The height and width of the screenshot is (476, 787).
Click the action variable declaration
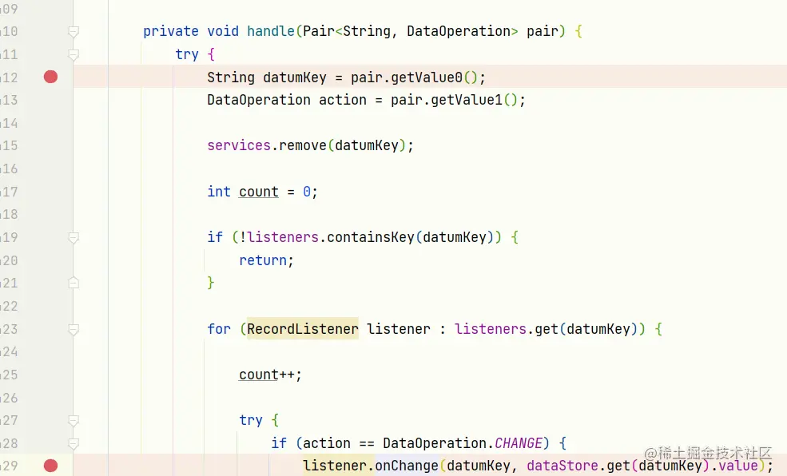[x=343, y=100]
